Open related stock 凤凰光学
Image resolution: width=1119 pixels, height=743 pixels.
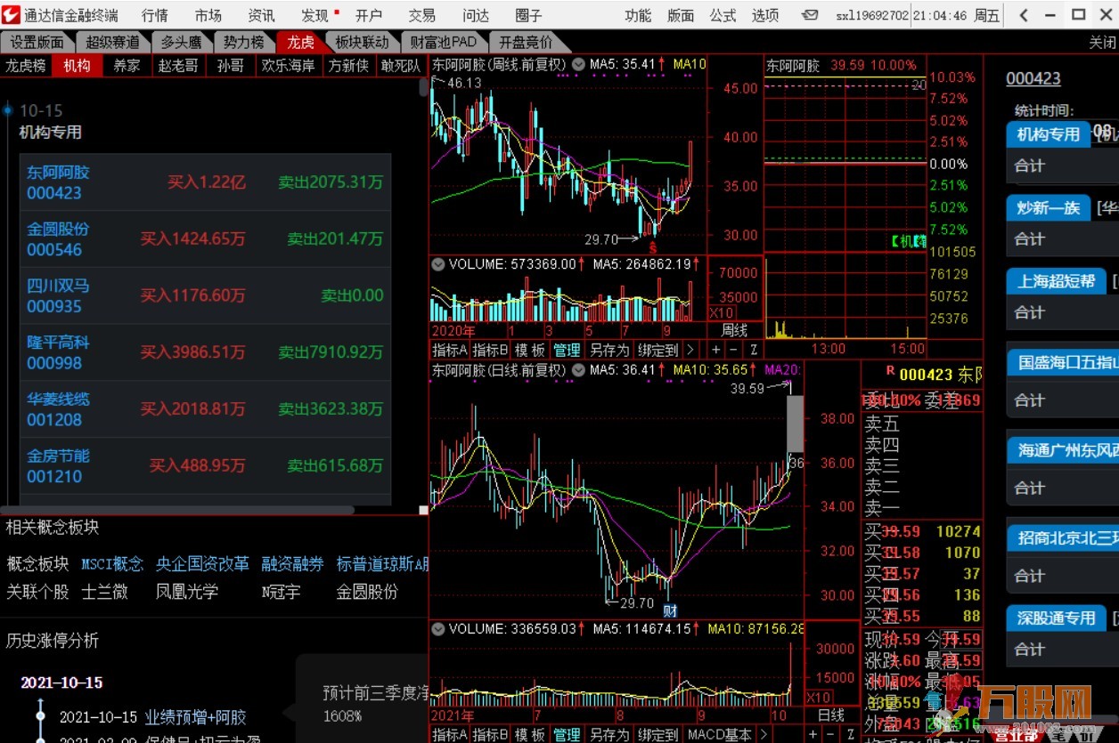[187, 591]
